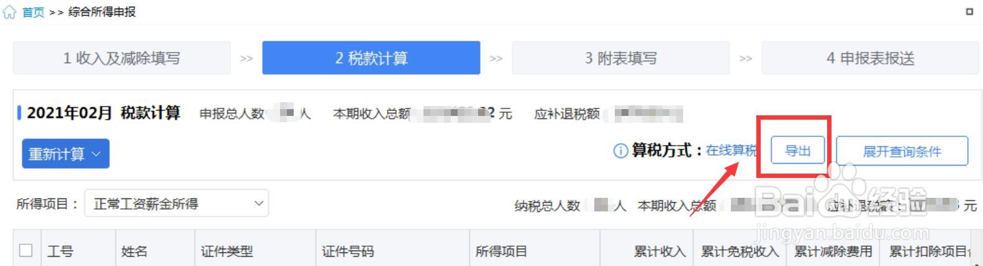
Task: Go to step 1 收入及减除填写
Action: (122, 58)
